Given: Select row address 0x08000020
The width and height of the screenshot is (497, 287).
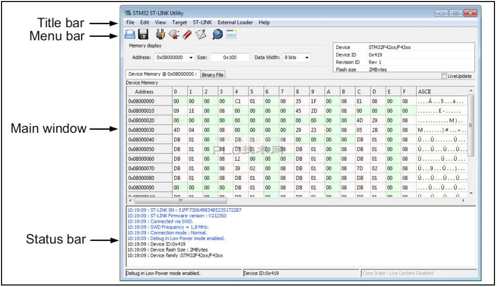Looking at the screenshot, I should click(x=150, y=120).
